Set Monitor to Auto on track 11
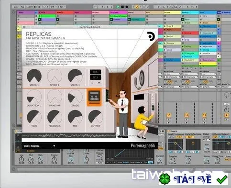 point(188,82)
